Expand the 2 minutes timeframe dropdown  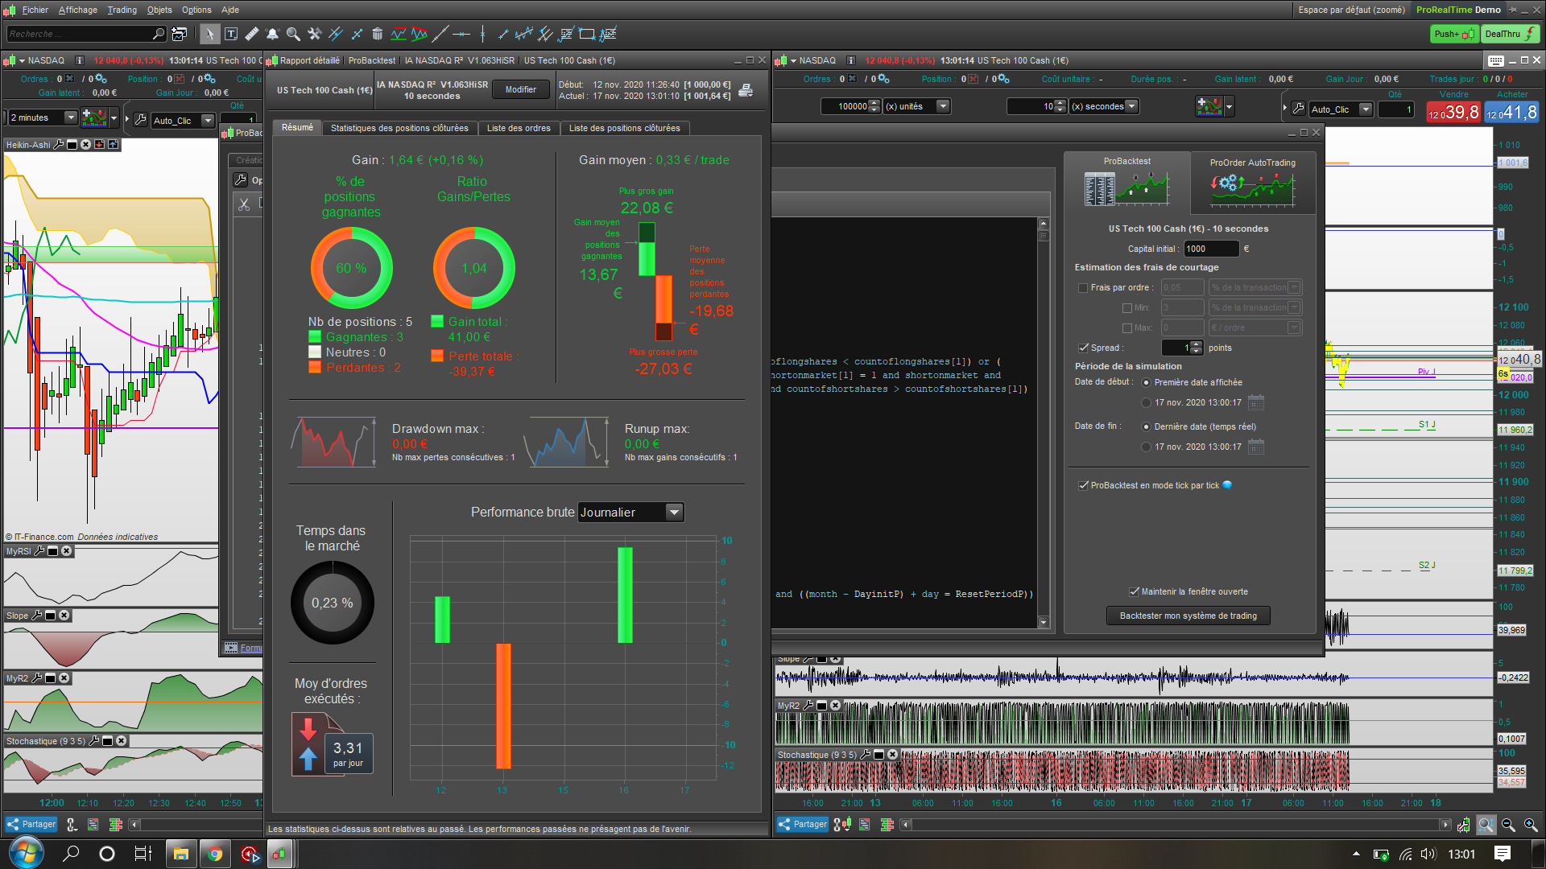pyautogui.click(x=70, y=118)
